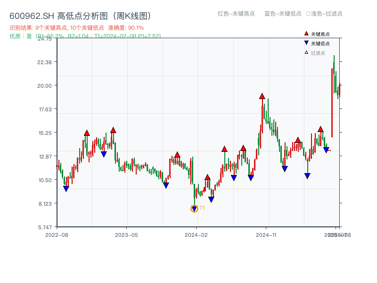The height and width of the screenshot is (283, 377).
Task: Select the rightmost blue key-low triangle
Action: (x=326, y=150)
